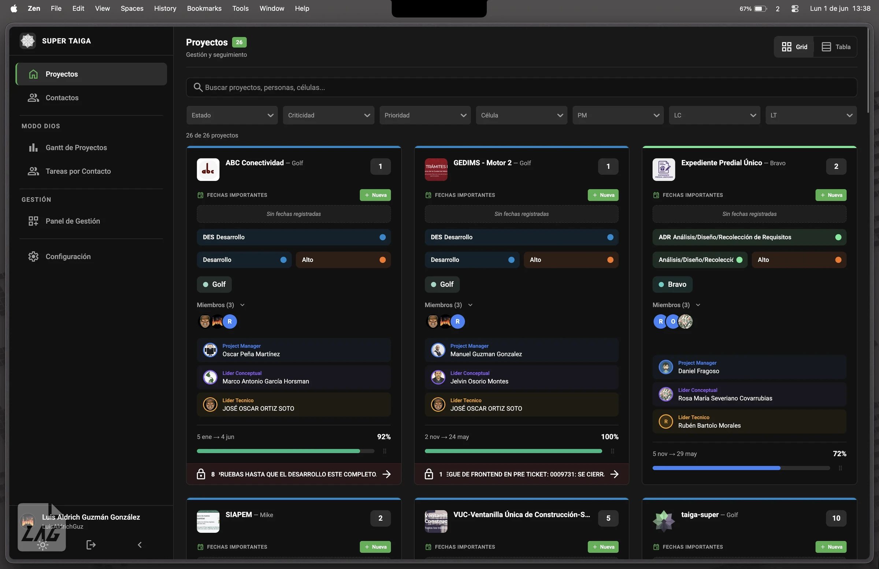
Task: Open the Criticidad filter dropdown
Action: click(x=328, y=115)
